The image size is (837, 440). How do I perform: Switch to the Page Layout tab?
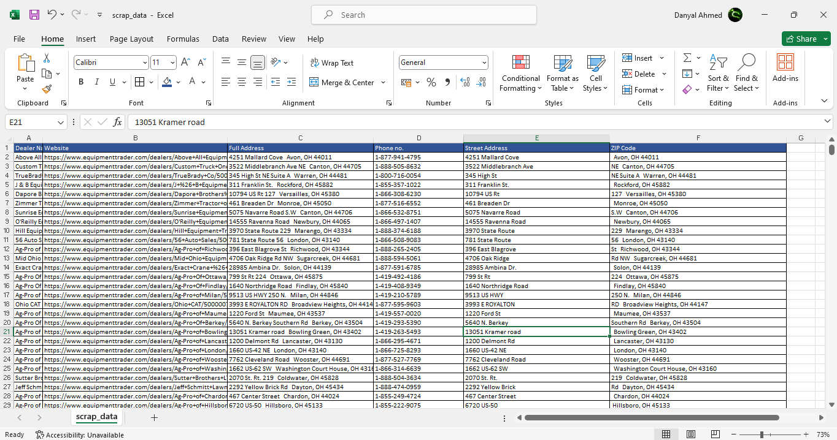pyautogui.click(x=131, y=39)
